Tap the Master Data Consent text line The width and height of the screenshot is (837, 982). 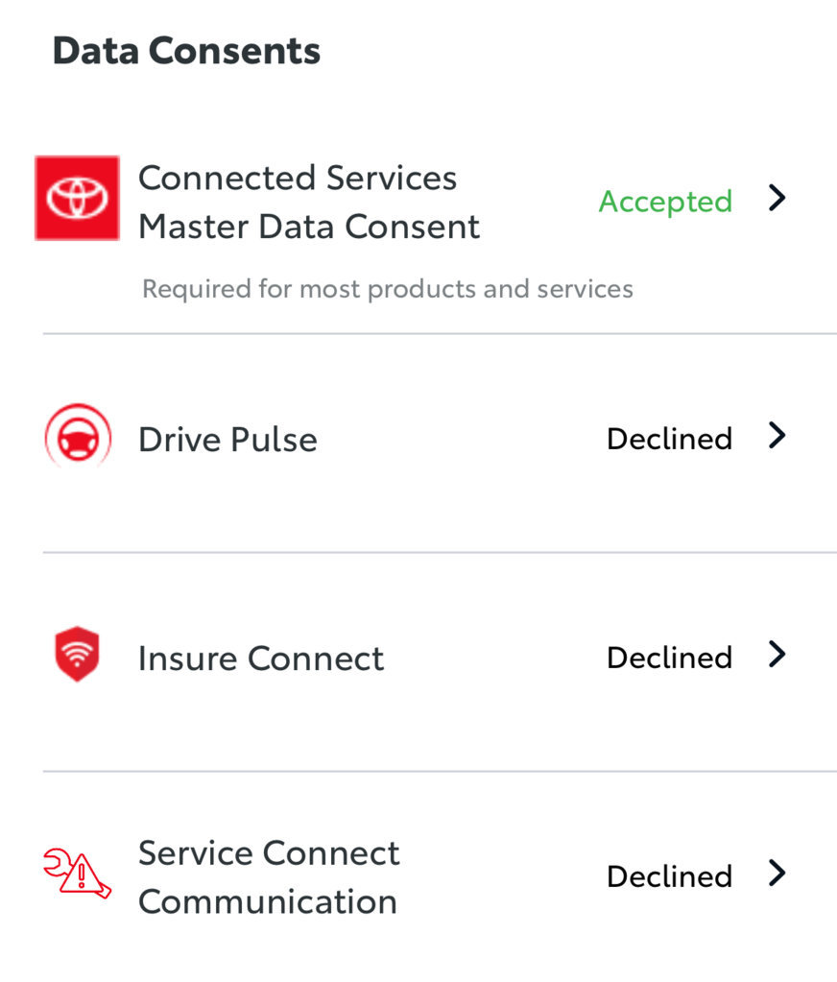tap(309, 227)
